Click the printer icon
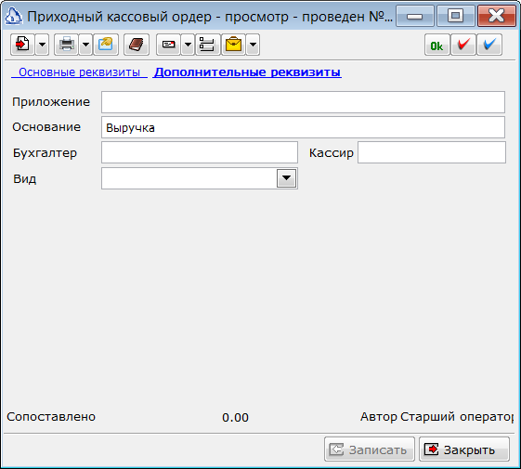 tap(66, 45)
